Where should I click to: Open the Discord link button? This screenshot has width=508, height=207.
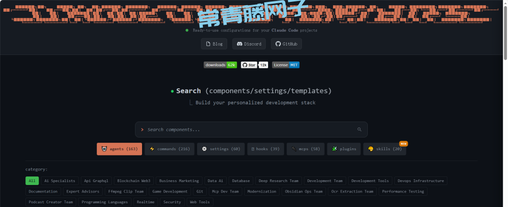tap(249, 44)
